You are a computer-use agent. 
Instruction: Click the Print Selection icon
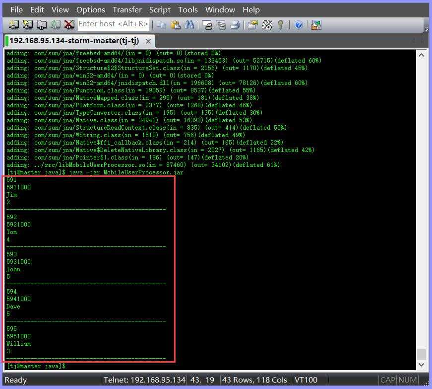click(x=221, y=25)
